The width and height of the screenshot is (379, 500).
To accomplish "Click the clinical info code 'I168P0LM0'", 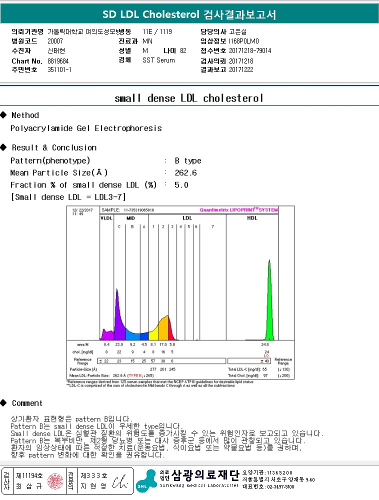I will (x=244, y=41).
